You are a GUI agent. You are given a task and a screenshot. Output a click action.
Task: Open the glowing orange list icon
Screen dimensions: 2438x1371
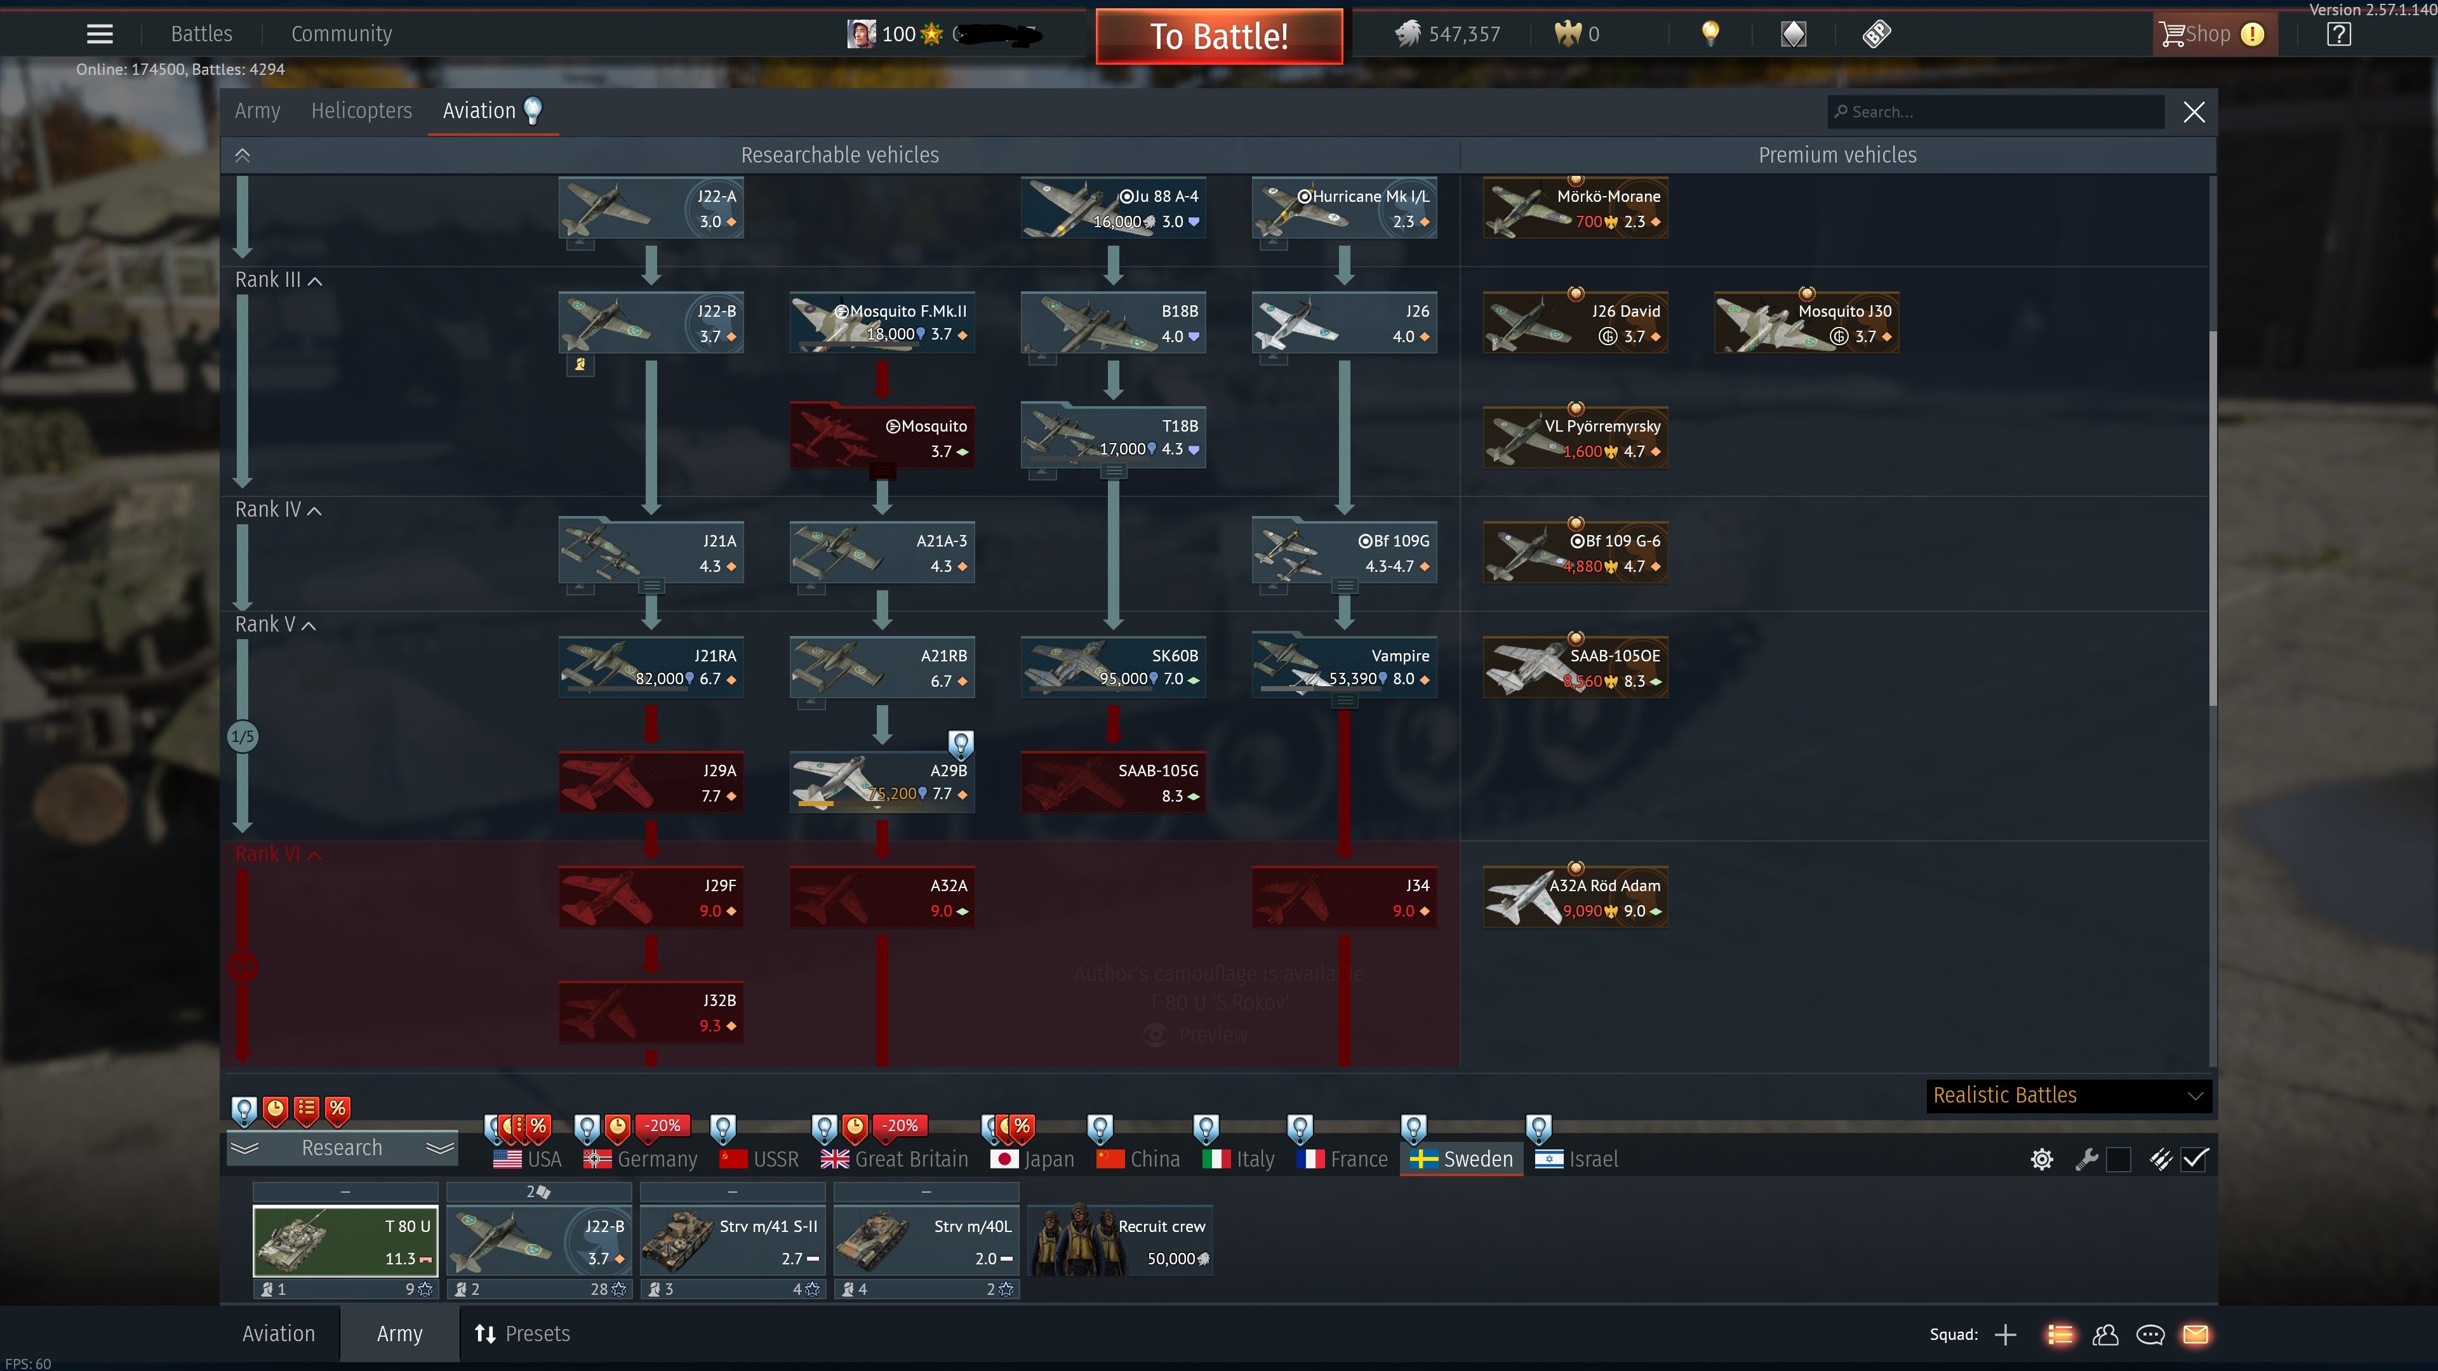click(x=2060, y=1334)
